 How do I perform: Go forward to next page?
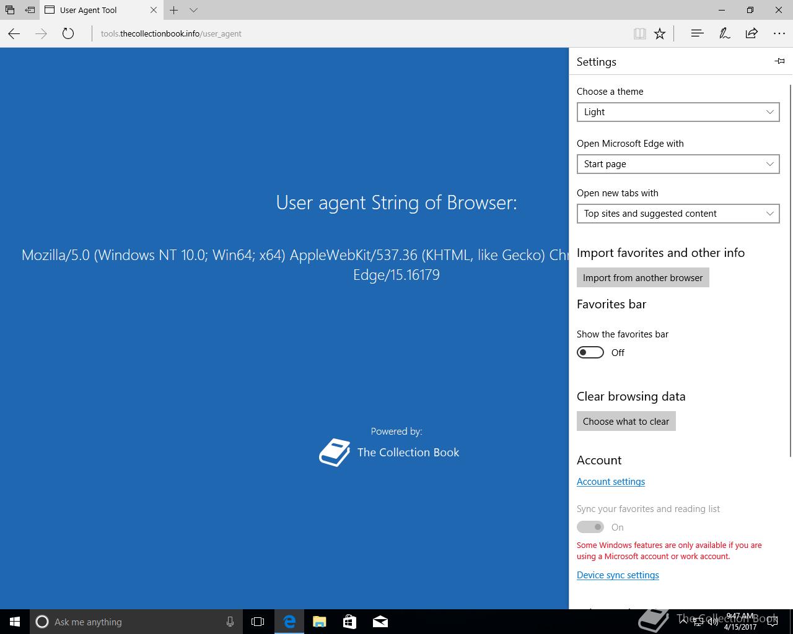coord(41,33)
